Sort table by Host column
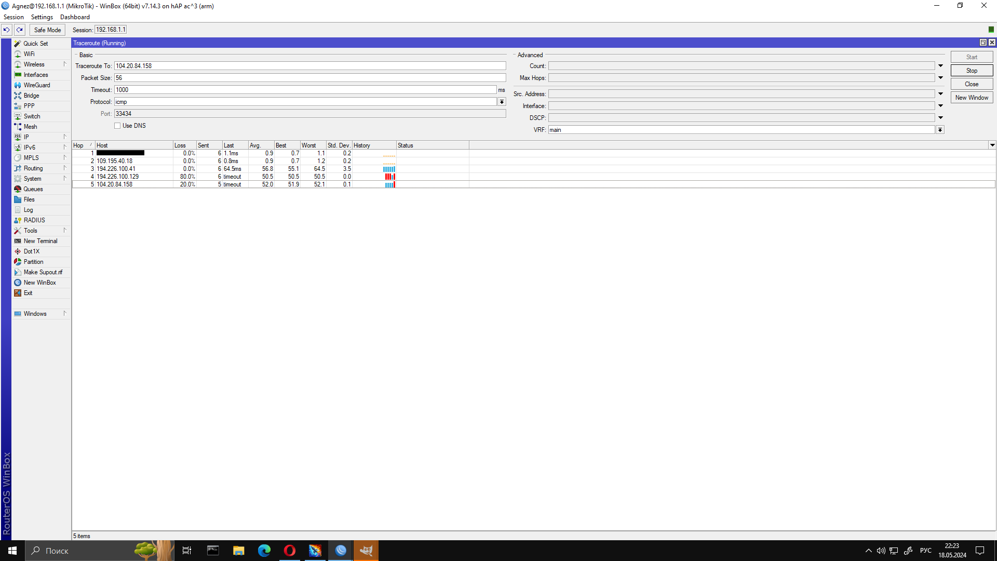This screenshot has height=561, width=997. pos(134,145)
